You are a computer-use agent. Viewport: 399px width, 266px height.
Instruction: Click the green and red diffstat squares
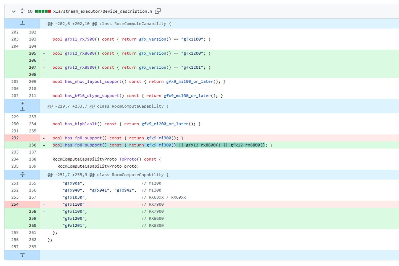coord(43,11)
